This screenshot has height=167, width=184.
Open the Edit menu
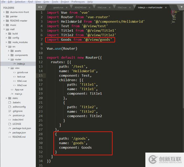coord(10,2)
